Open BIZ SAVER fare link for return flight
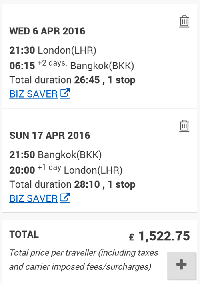Viewport: 200px width, 284px height. coord(34,198)
